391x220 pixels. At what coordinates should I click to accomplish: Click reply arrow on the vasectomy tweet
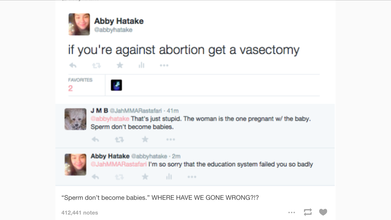(73, 65)
